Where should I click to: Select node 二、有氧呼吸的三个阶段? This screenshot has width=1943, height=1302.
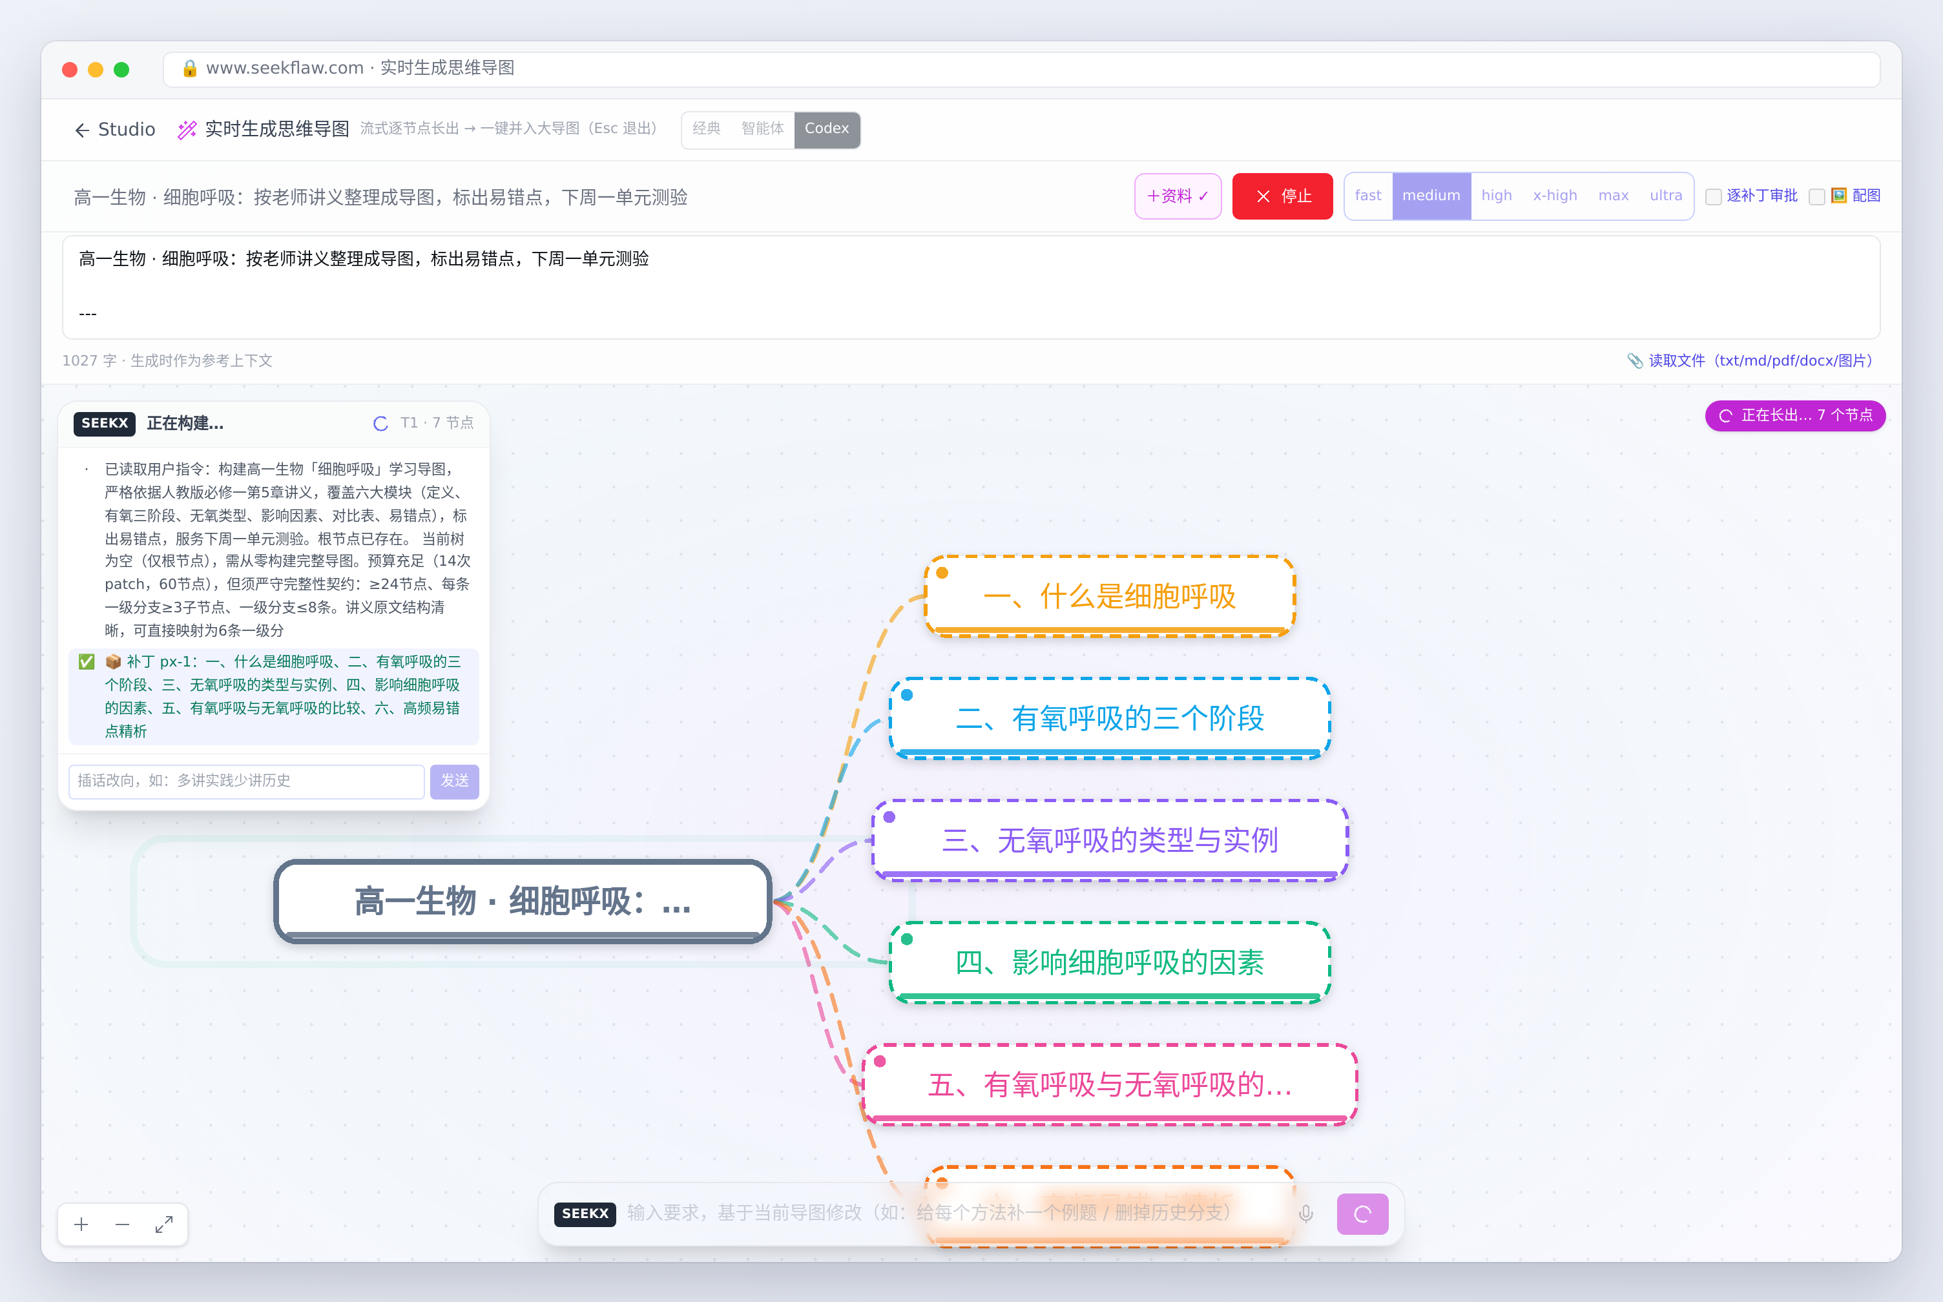[x=1110, y=718]
